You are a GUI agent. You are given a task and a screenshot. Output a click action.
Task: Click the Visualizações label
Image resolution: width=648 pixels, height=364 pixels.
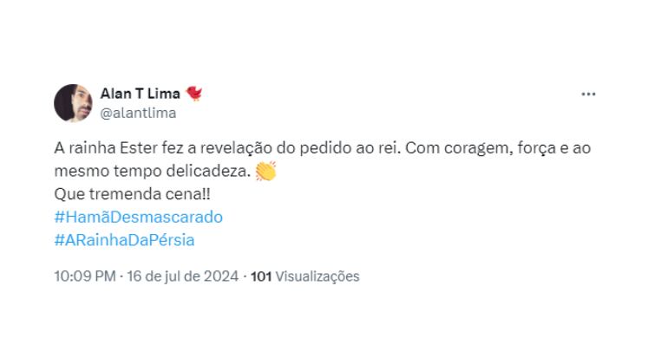[317, 276]
